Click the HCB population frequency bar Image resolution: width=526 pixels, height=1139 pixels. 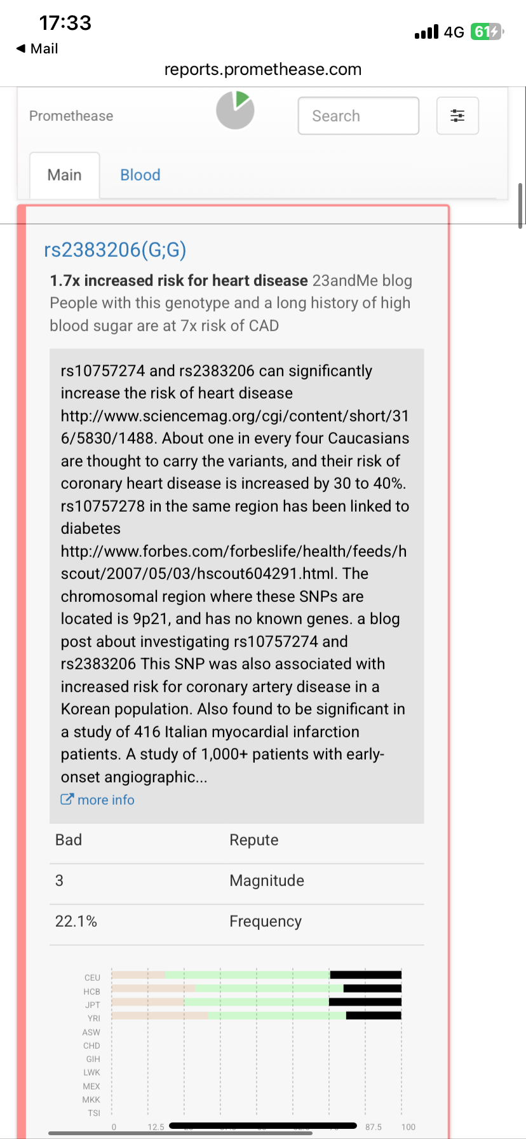[257, 988]
